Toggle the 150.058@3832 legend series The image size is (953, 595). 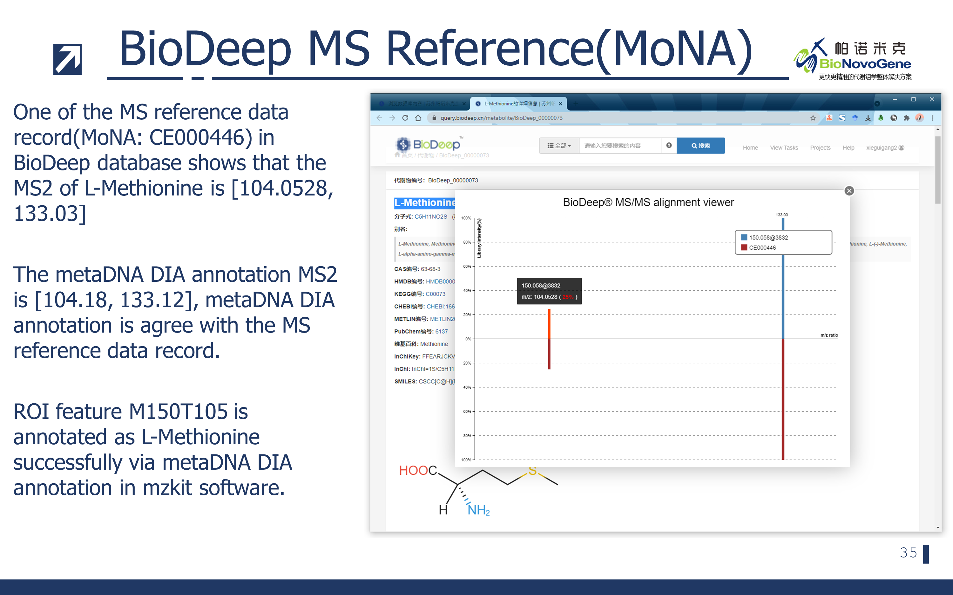[x=768, y=237]
